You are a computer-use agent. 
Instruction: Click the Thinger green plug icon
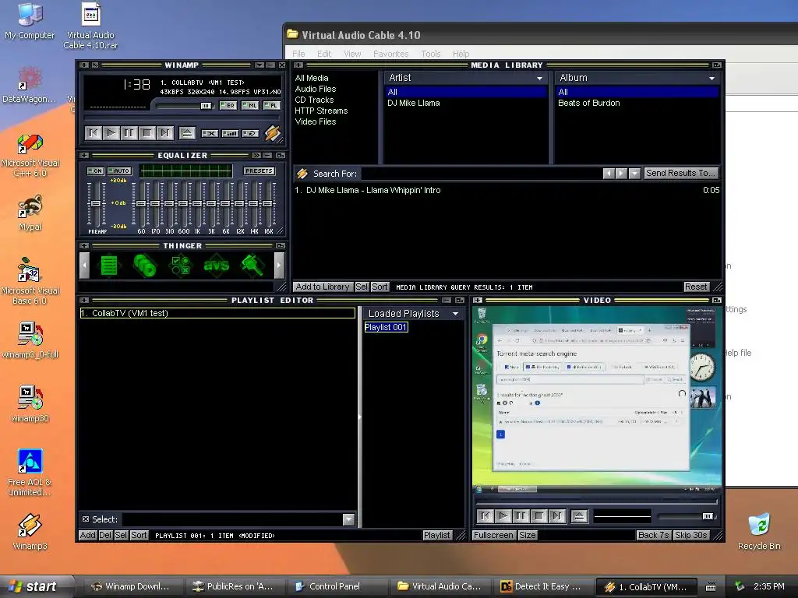[252, 265]
